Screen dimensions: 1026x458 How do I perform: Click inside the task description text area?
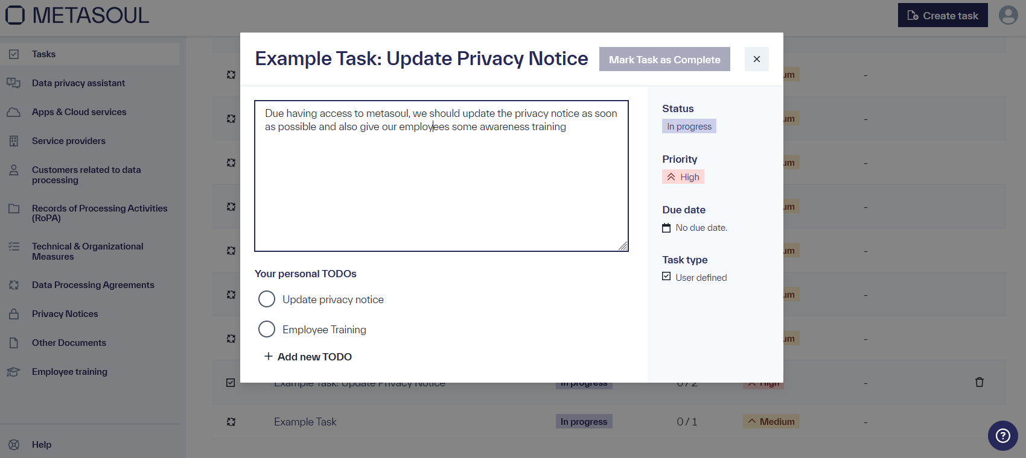[441, 175]
